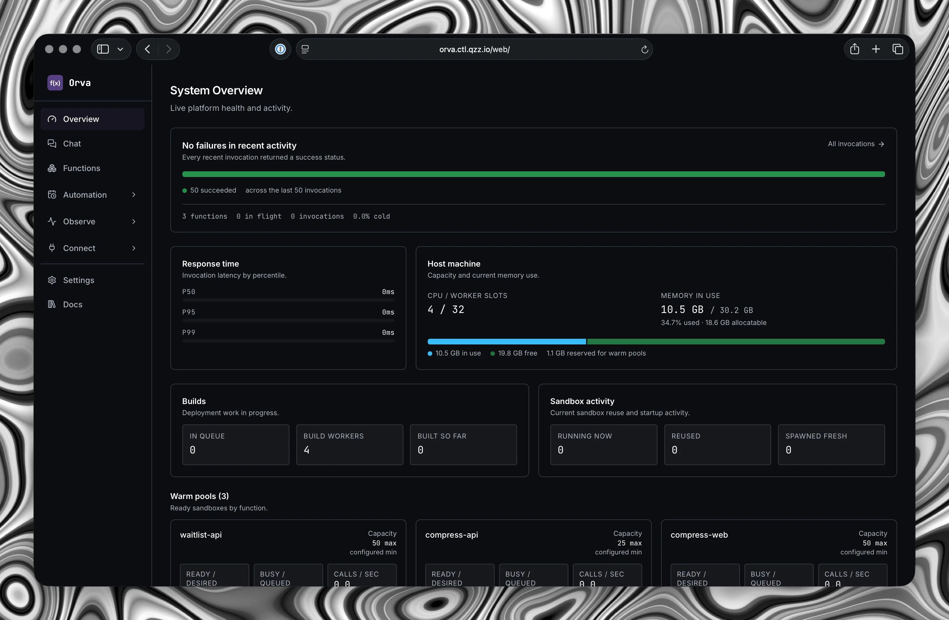The image size is (949, 620).
Task: Open the Functions menu item
Action: tap(92, 168)
